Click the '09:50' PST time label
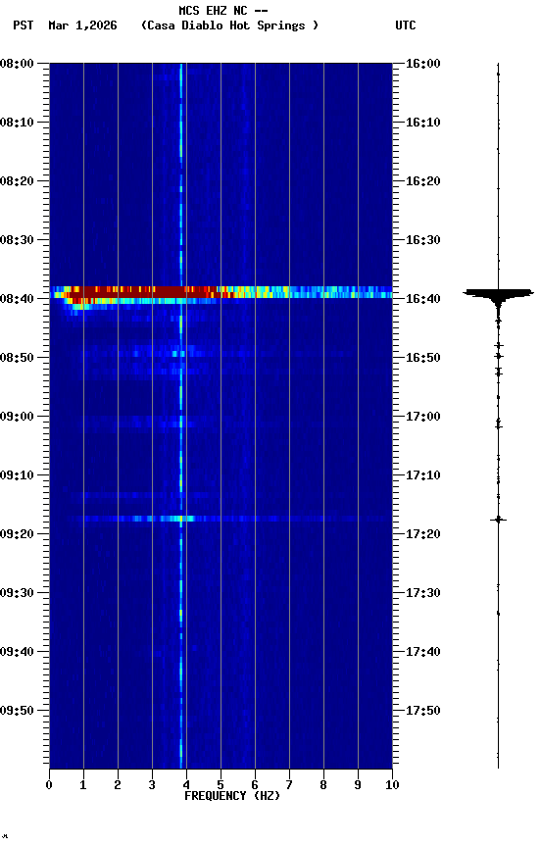 17,711
